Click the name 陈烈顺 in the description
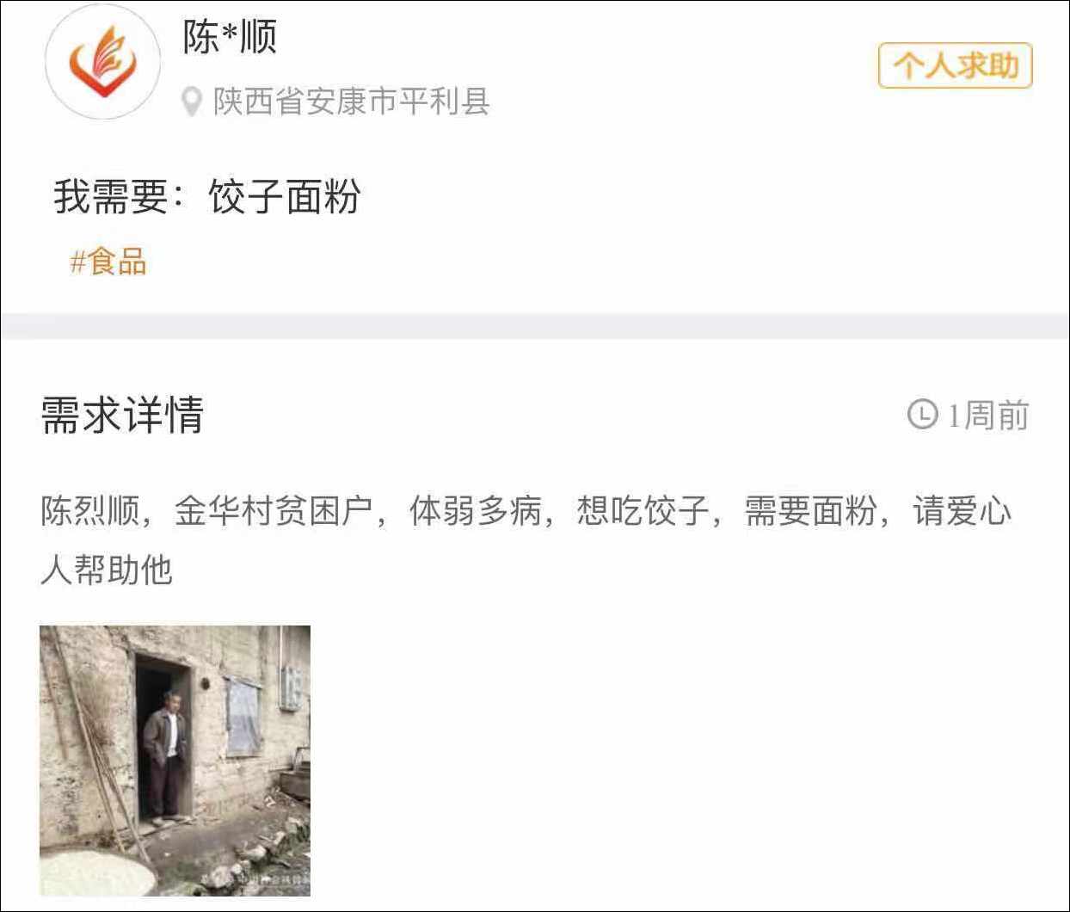Image resolution: width=1070 pixels, height=912 pixels. pos(90,511)
